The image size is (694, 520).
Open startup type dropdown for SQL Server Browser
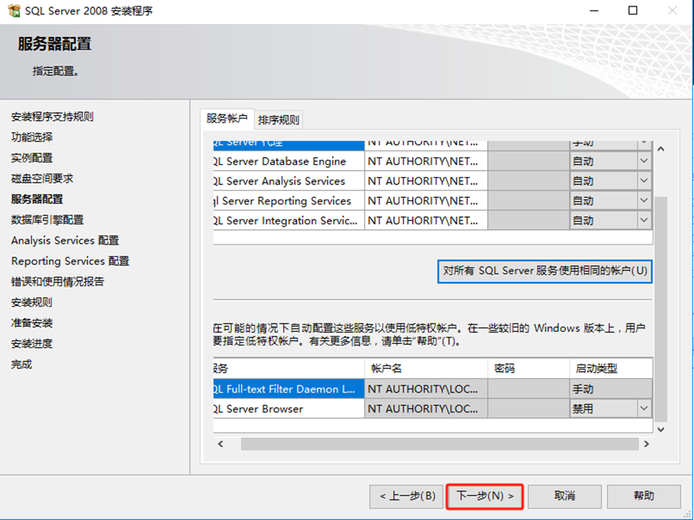(644, 409)
